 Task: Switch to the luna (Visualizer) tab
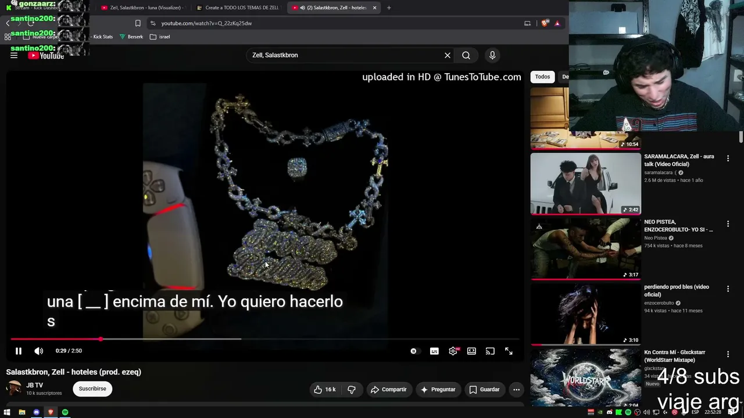pyautogui.click(x=142, y=8)
